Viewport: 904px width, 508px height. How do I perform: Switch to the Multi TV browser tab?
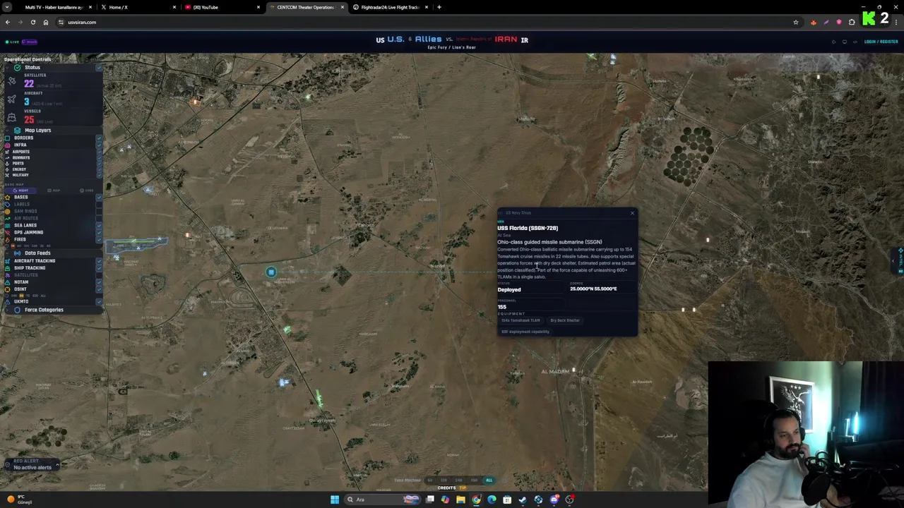click(54, 7)
